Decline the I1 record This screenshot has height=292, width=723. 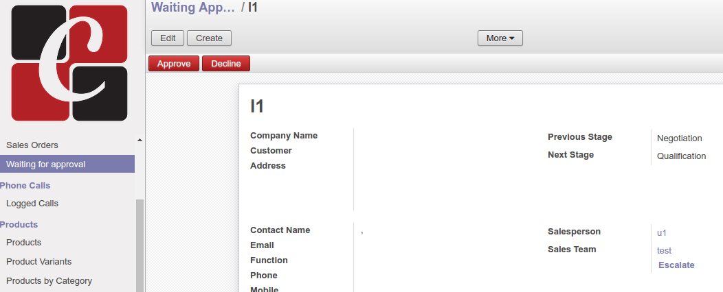(x=225, y=64)
